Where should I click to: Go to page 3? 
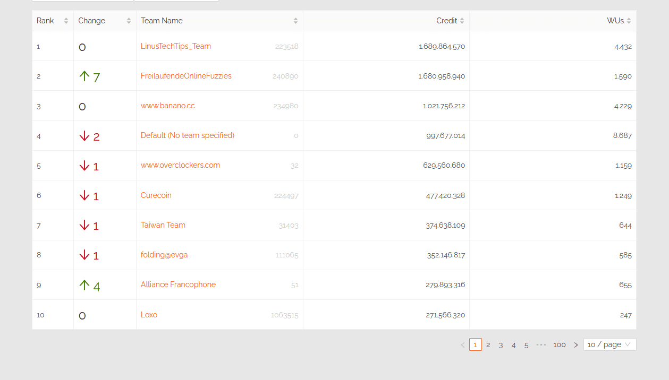pos(501,345)
